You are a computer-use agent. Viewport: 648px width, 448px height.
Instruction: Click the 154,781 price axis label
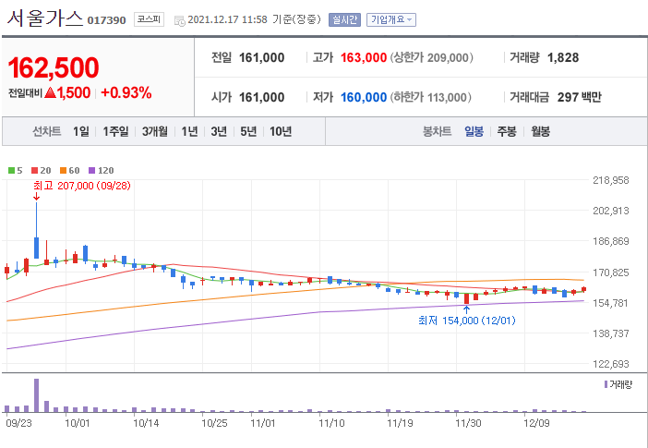pyautogui.click(x=611, y=303)
